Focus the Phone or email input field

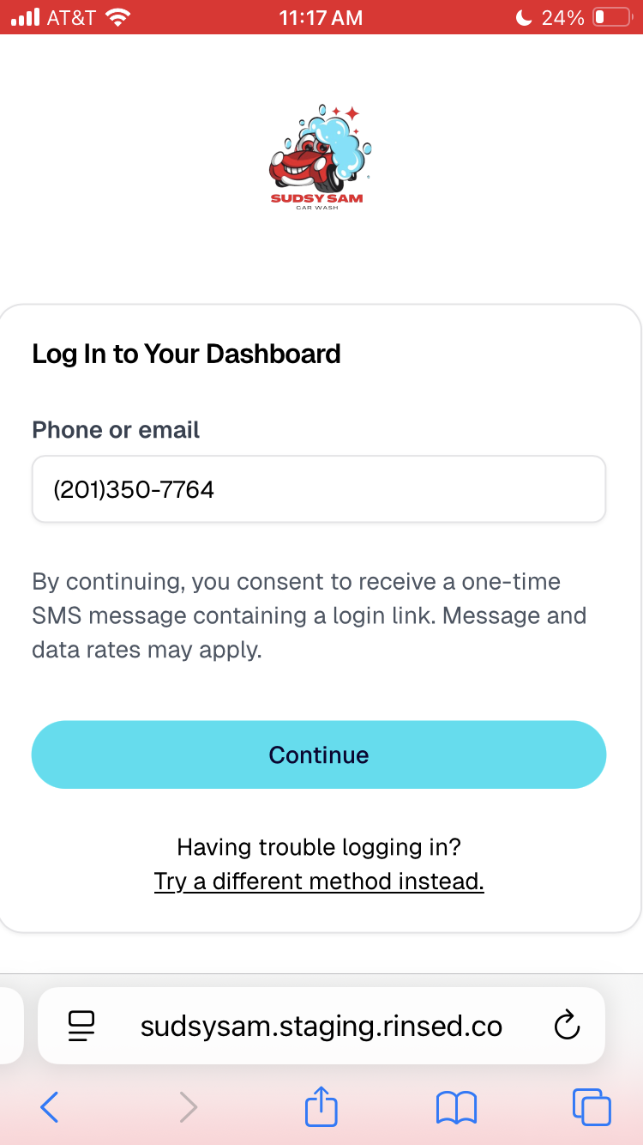319,489
